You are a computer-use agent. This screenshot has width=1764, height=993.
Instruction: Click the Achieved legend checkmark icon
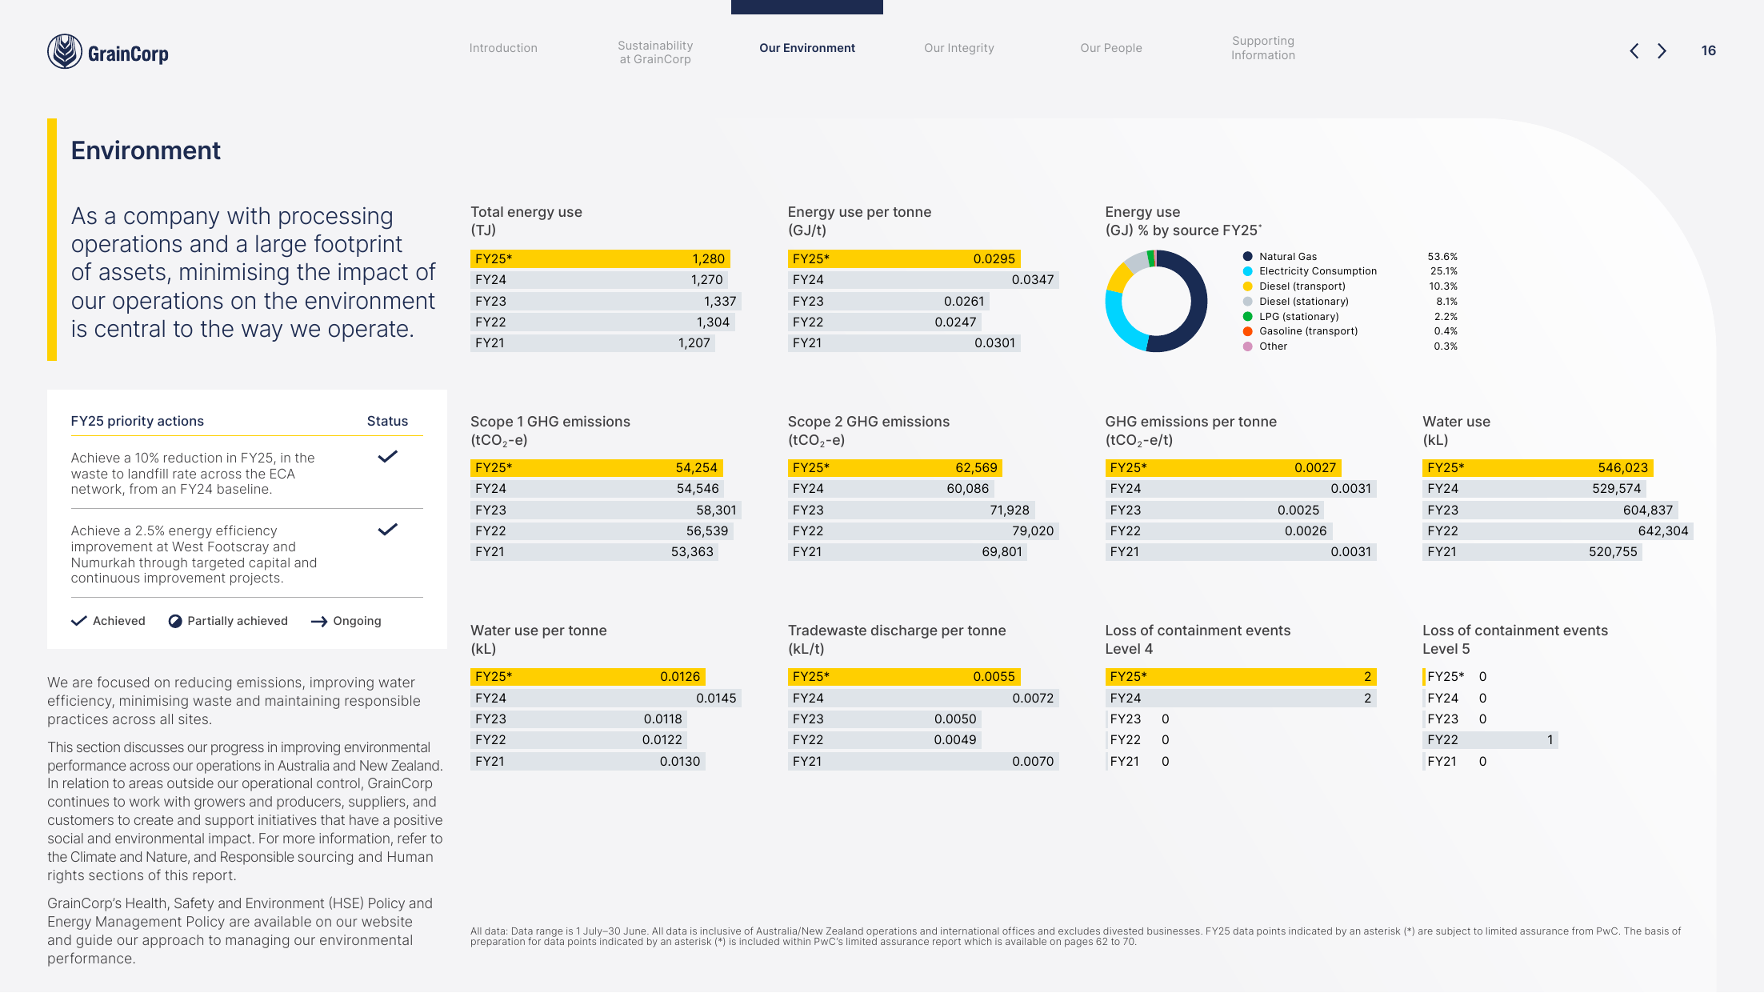pos(79,621)
